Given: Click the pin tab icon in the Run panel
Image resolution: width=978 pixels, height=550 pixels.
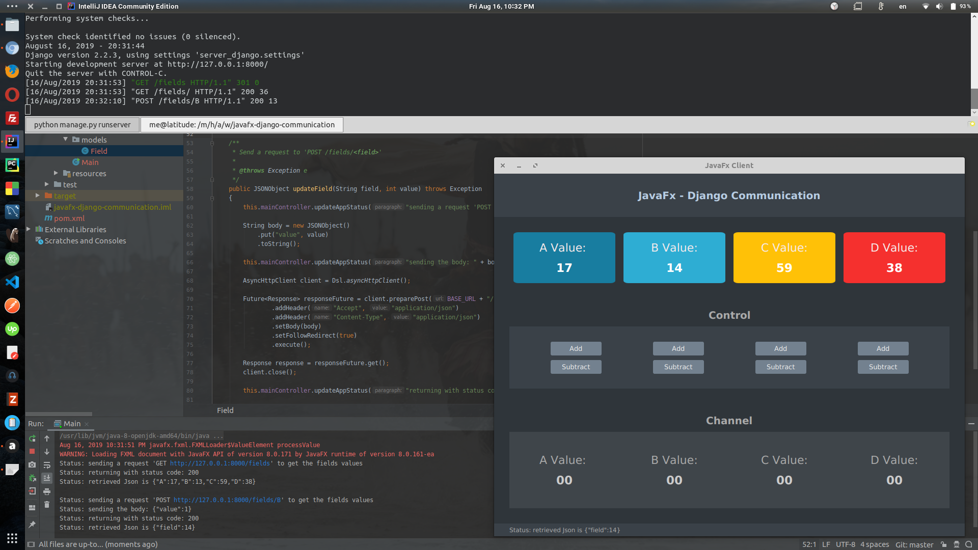Looking at the screenshot, I should coord(32,525).
